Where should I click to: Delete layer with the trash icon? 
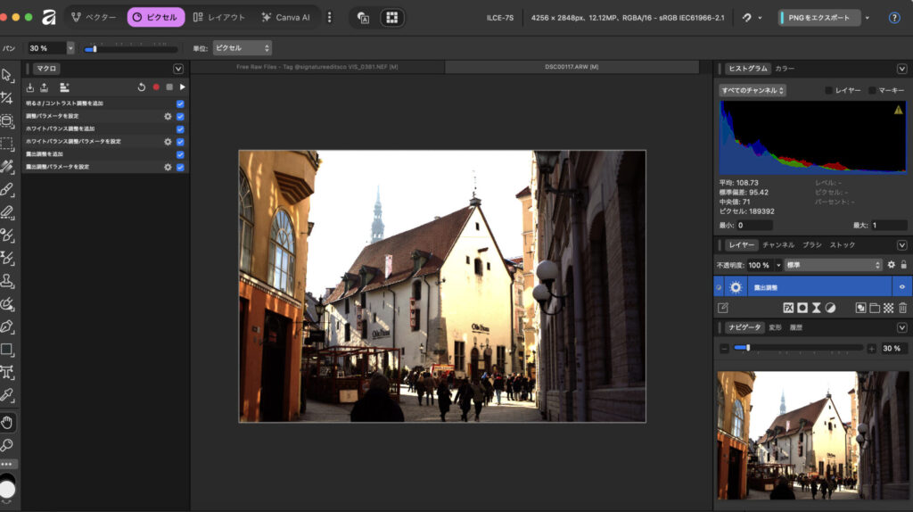[902, 308]
